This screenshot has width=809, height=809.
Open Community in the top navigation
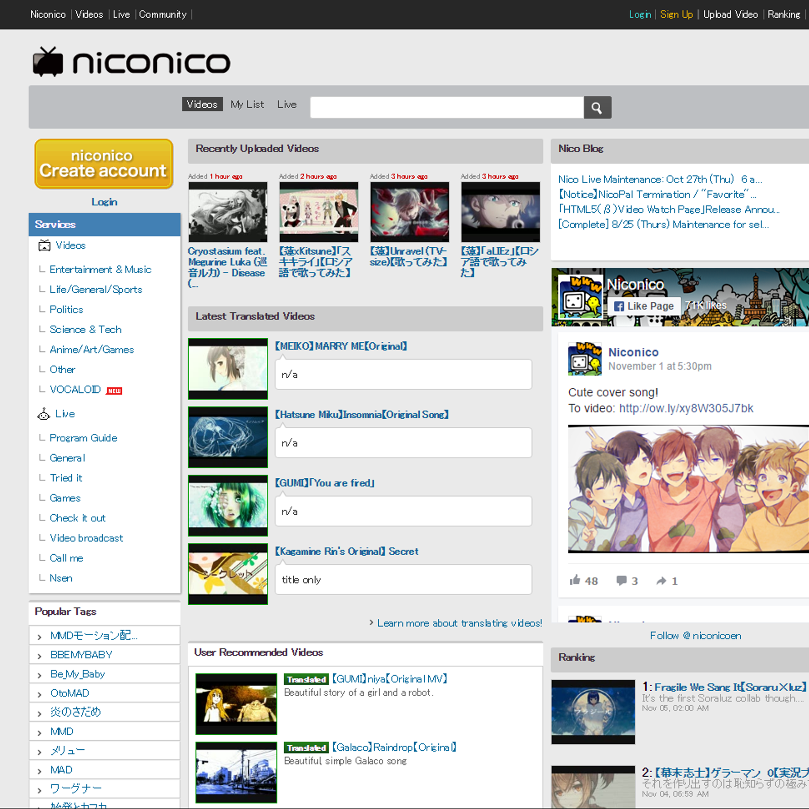pyautogui.click(x=163, y=14)
